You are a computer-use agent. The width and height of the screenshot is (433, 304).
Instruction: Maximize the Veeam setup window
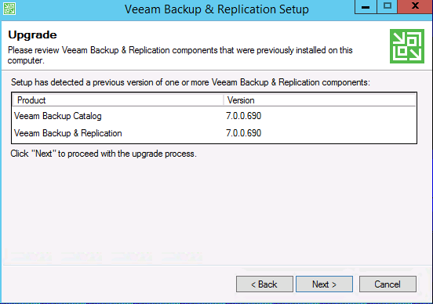[x=388, y=6]
